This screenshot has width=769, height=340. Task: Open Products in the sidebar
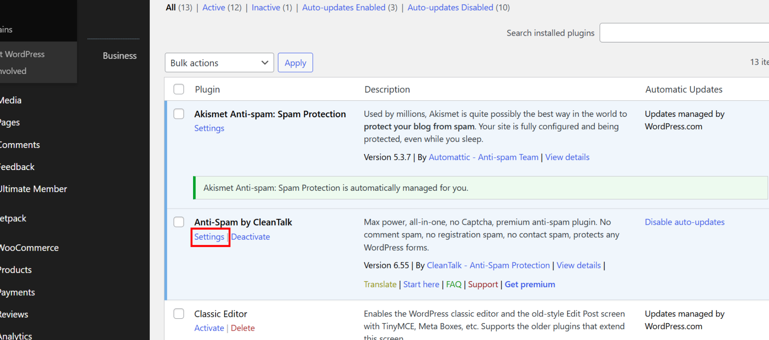[16, 270]
